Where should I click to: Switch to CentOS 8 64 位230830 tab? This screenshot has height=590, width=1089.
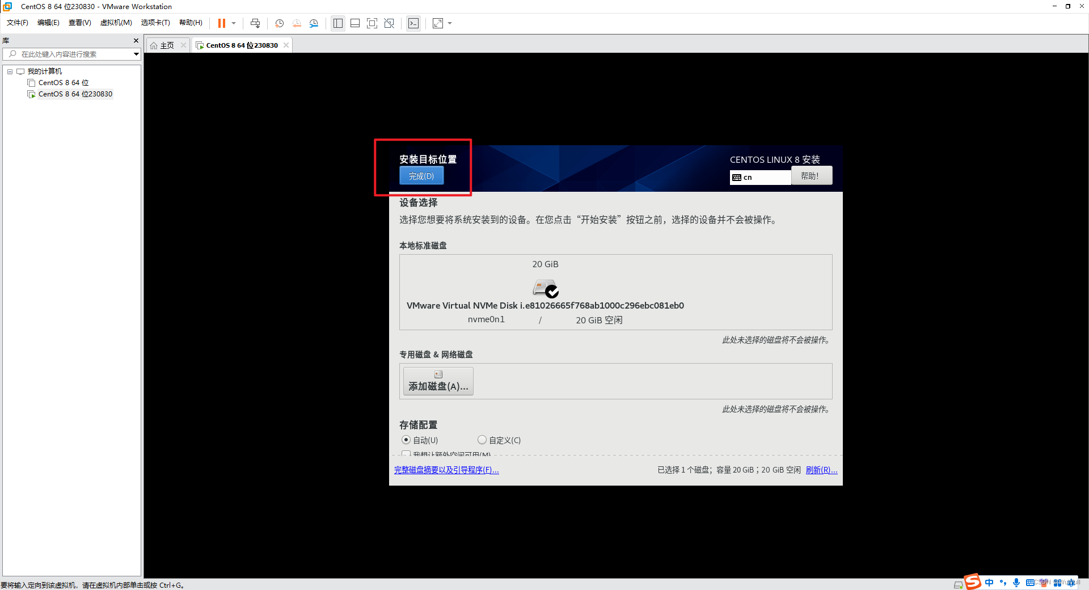click(242, 45)
